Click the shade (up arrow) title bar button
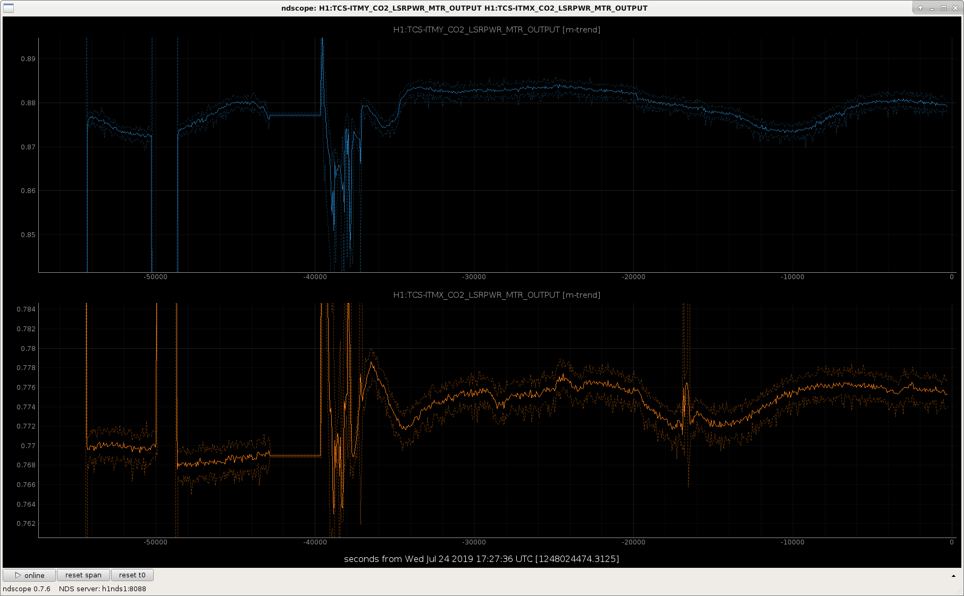This screenshot has width=964, height=596. point(920,8)
